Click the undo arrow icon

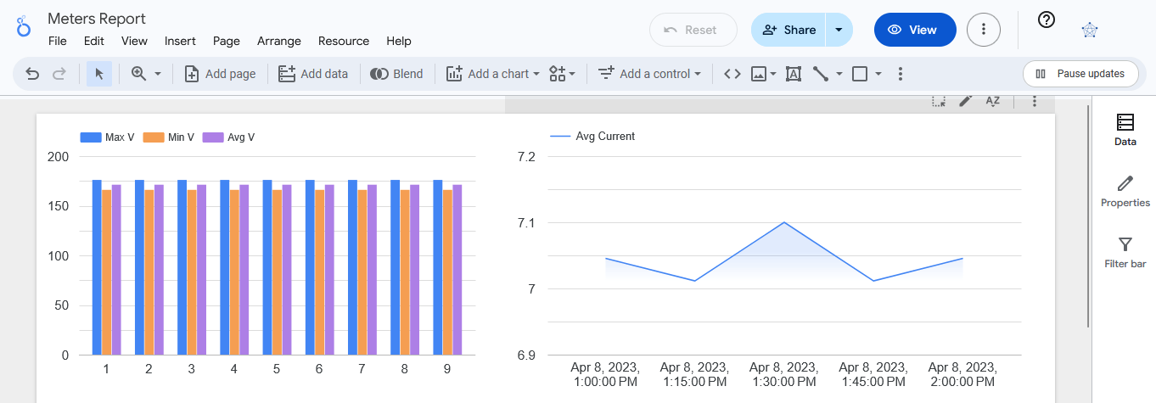(x=32, y=74)
